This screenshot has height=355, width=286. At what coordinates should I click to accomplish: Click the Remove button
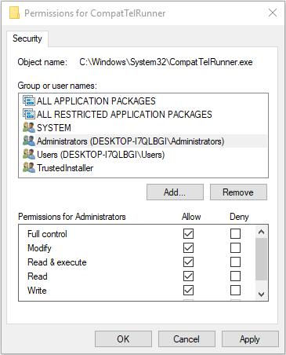tap(238, 192)
